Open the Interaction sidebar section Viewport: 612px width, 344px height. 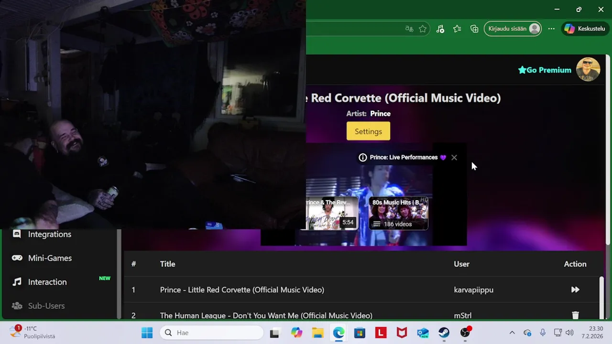pyautogui.click(x=47, y=282)
